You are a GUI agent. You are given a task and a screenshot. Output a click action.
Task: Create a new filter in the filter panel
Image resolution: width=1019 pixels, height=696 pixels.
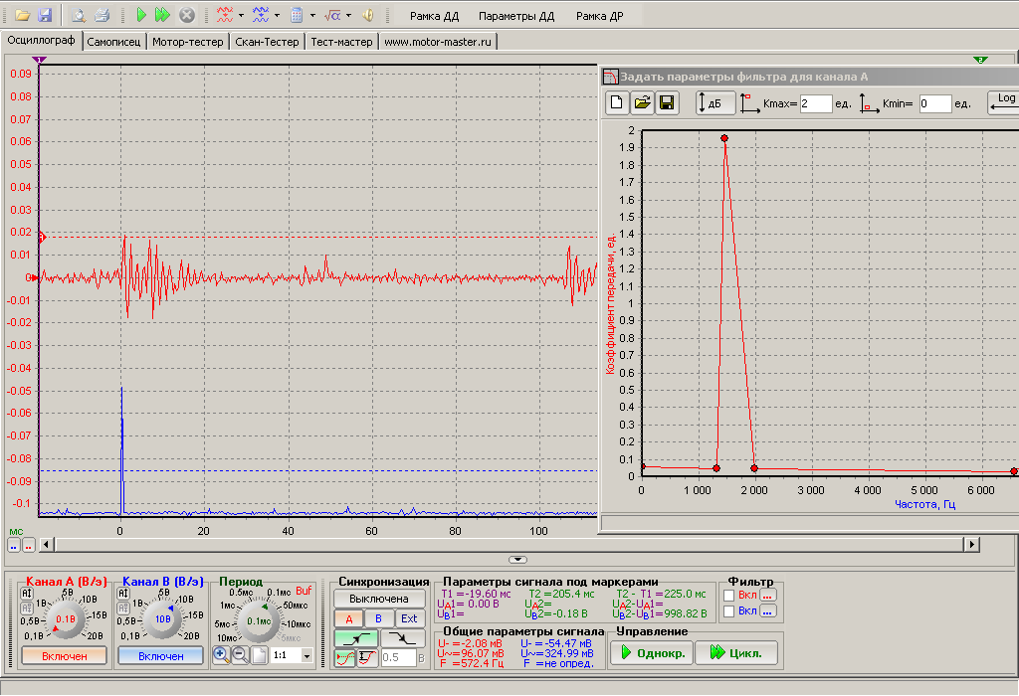pyautogui.click(x=617, y=102)
